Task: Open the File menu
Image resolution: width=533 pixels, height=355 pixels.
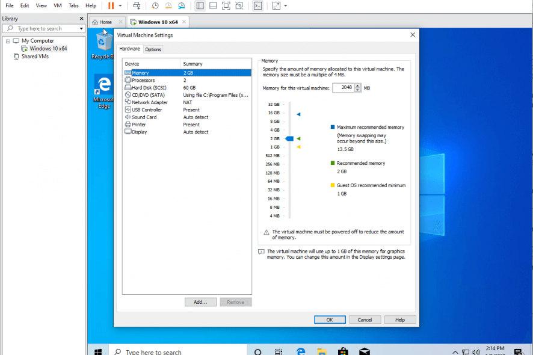Action: (x=10, y=5)
